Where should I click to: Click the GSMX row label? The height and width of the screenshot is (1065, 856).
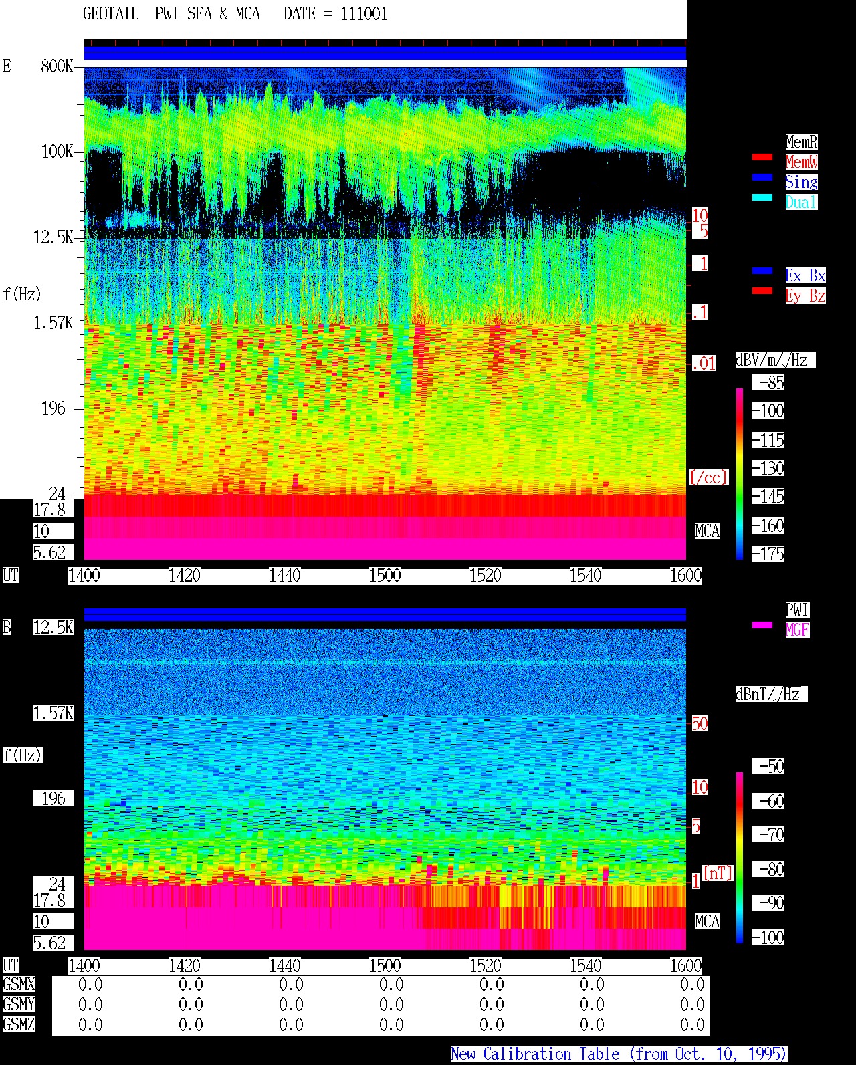[x=19, y=985]
